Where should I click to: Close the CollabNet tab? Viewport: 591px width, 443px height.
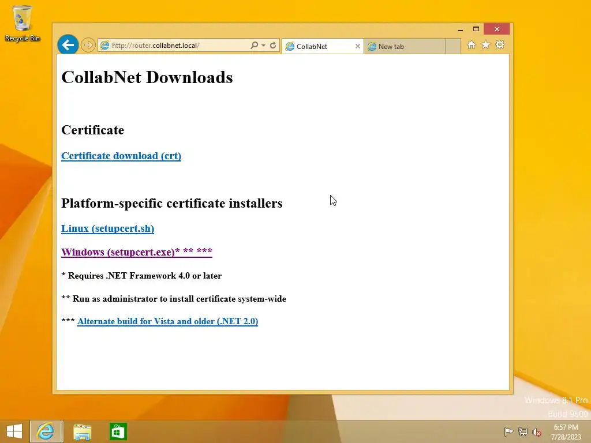(x=358, y=46)
